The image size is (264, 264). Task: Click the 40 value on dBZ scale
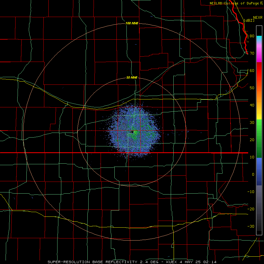[x=252, y=105]
